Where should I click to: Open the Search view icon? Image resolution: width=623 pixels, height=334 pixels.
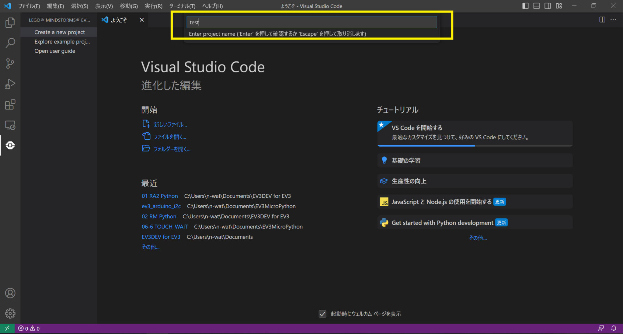pos(10,43)
